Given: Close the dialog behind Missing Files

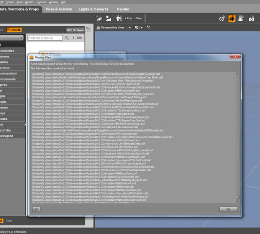Looking at the screenshot, I should 119,53.
